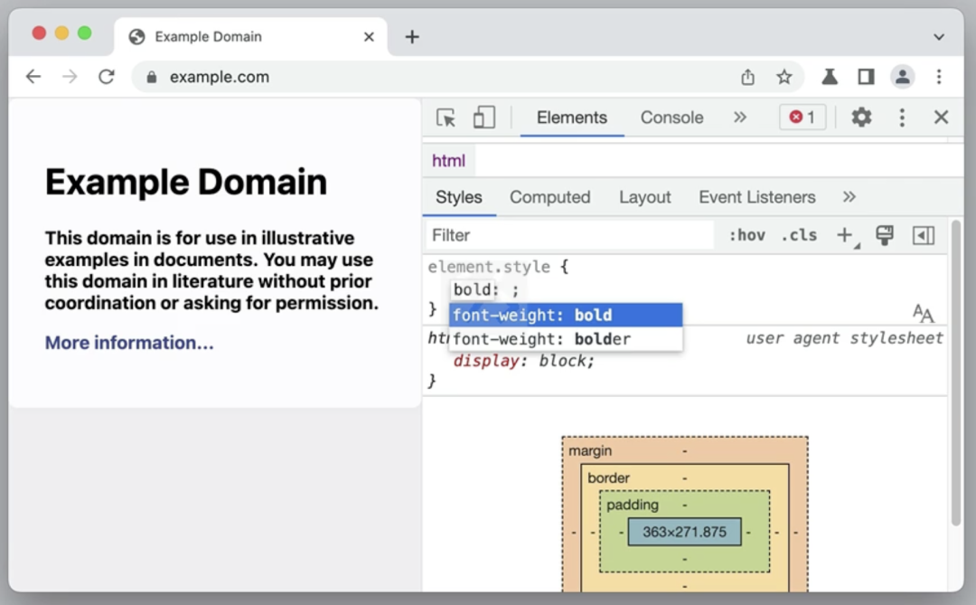The image size is (976, 605).
Task: Click the error count badge showing 1
Action: pyautogui.click(x=802, y=118)
